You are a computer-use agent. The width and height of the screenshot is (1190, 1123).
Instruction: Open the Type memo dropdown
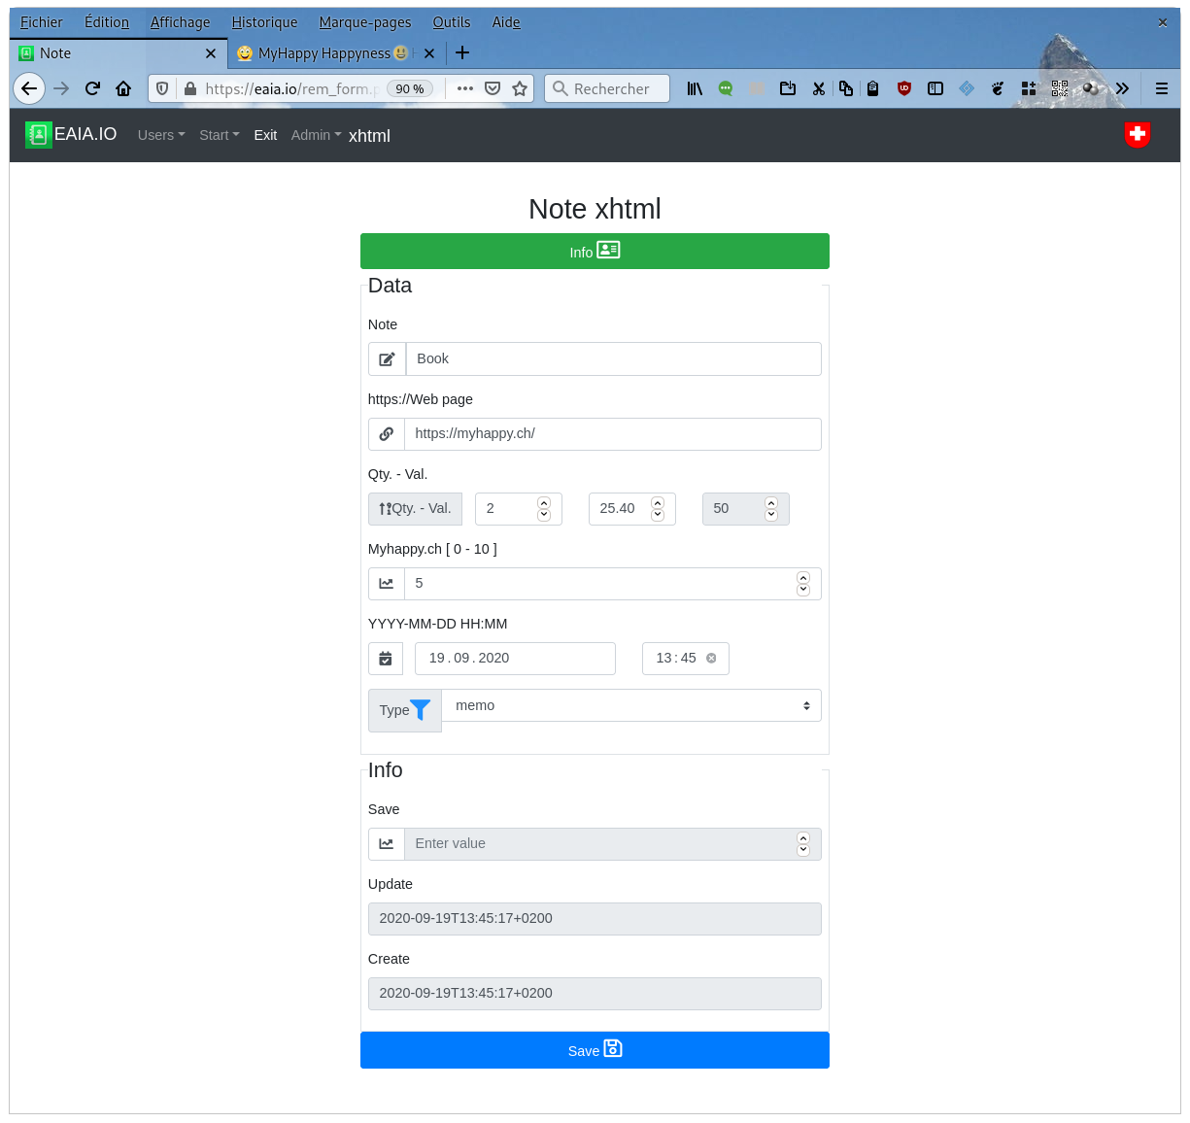tap(631, 706)
